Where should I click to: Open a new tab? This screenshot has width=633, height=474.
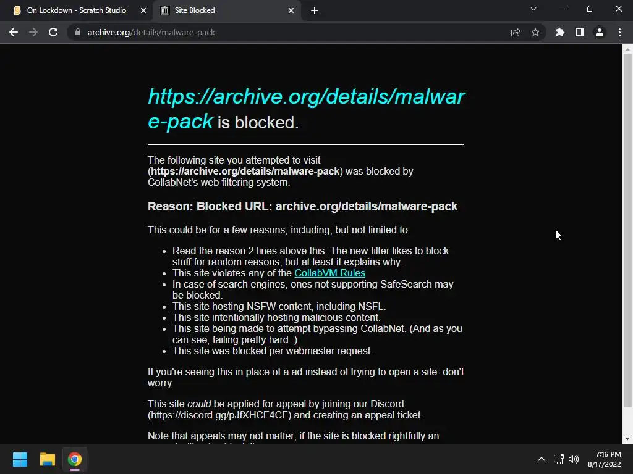coord(315,10)
